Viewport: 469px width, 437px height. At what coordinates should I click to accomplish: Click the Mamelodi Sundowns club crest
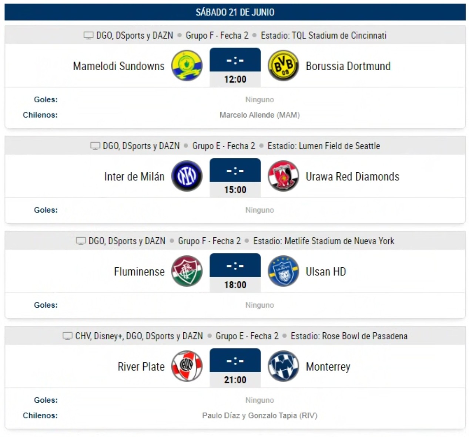click(187, 66)
